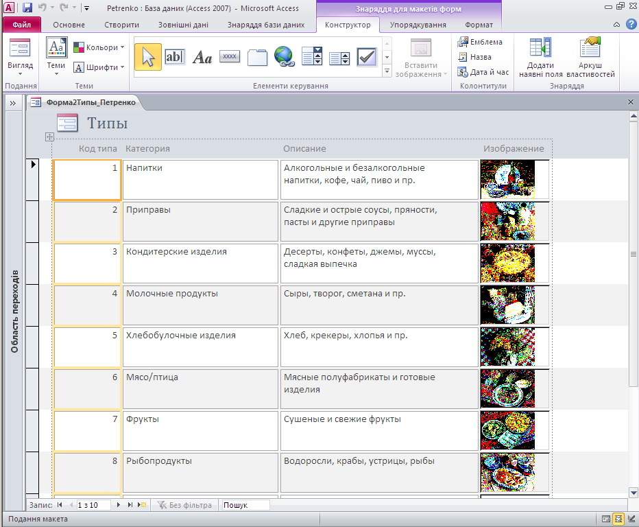
Task: Click the Емблема logo button
Action: (480, 42)
